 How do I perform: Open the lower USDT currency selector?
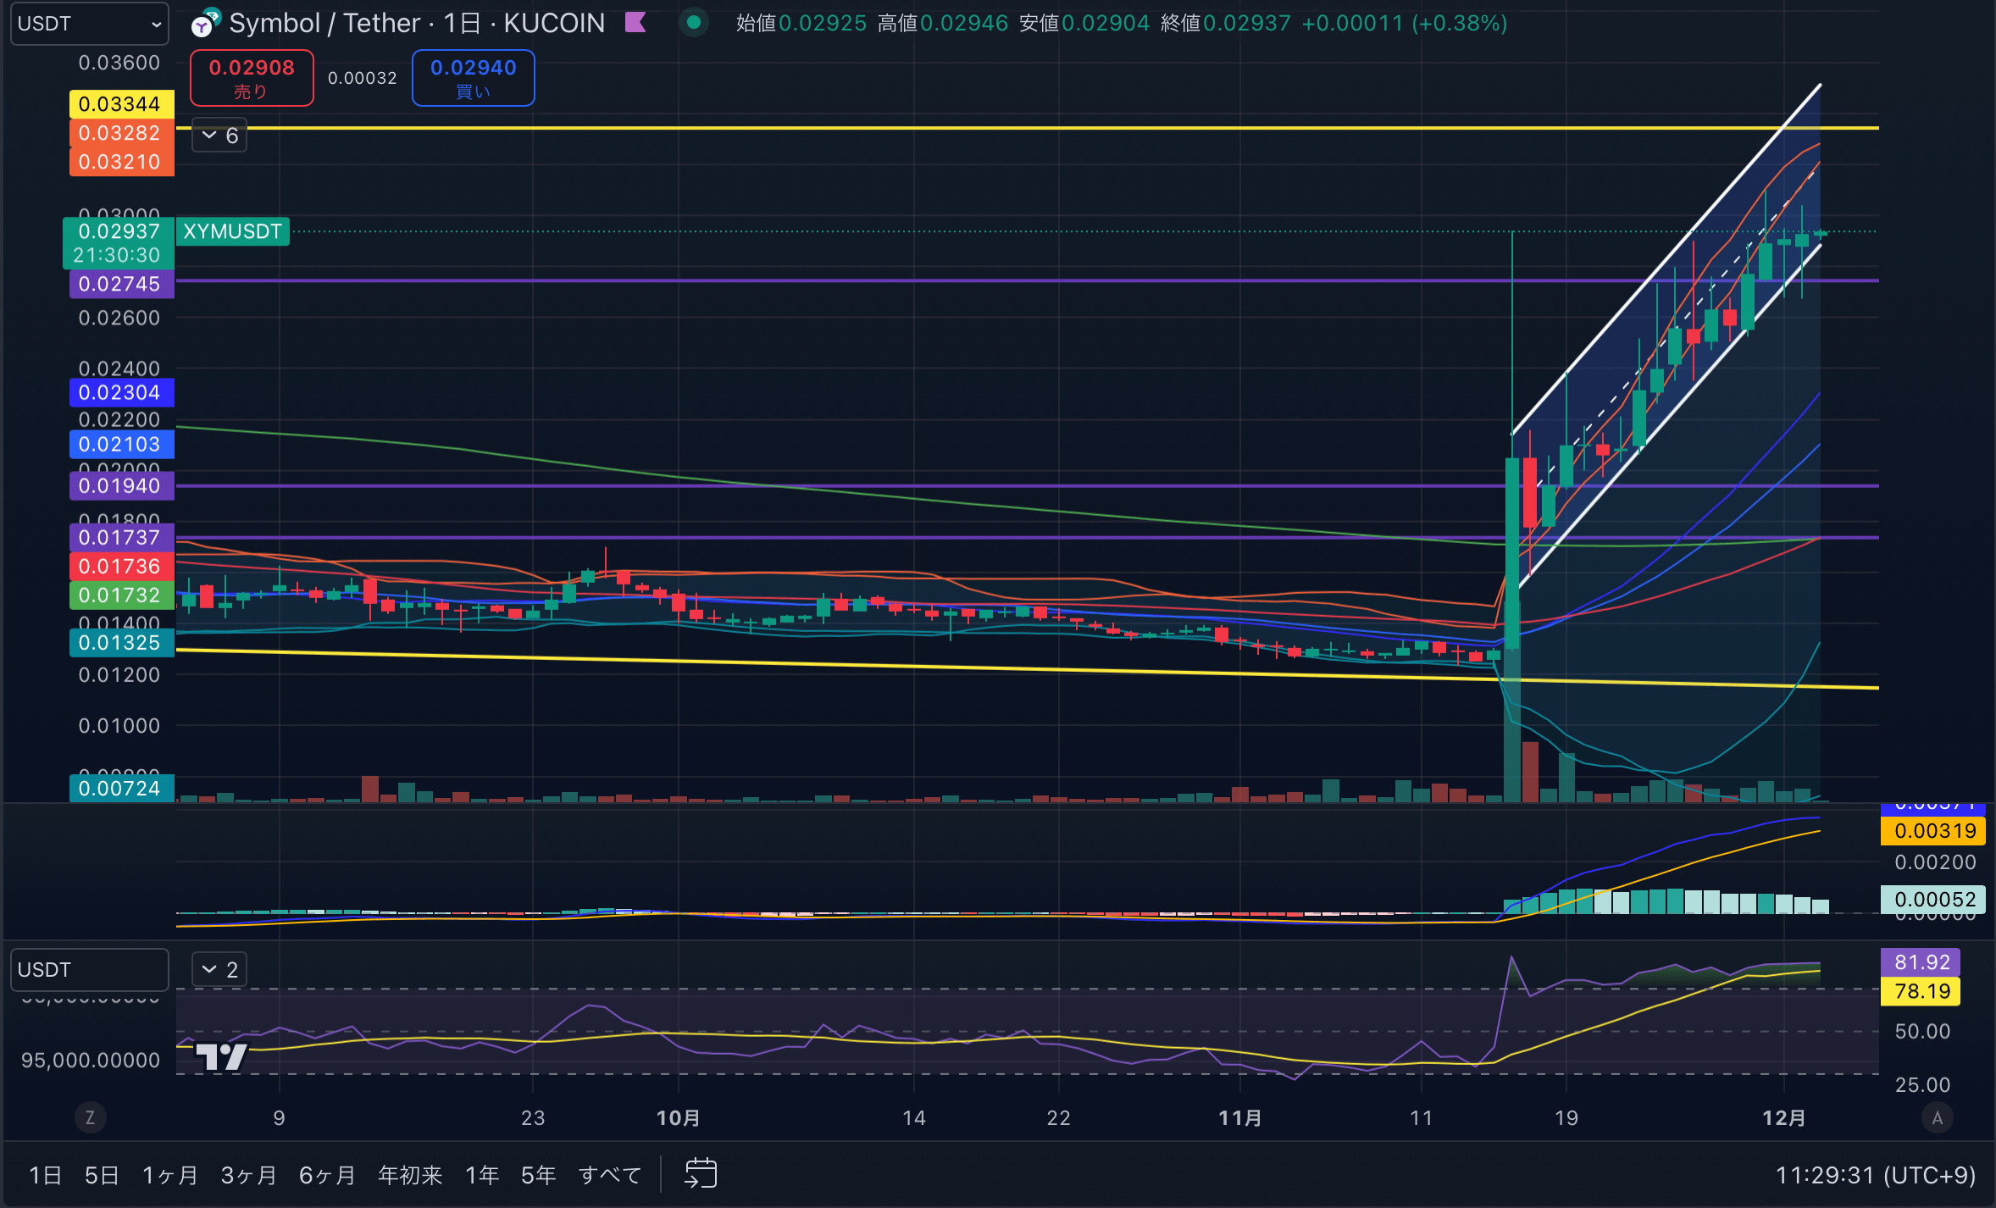89,969
